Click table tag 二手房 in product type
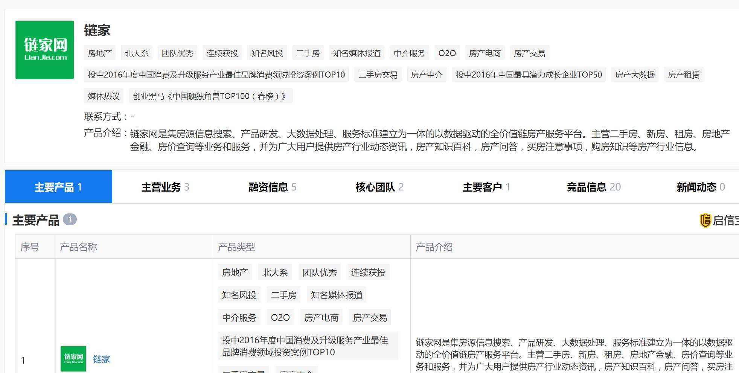The width and height of the screenshot is (739, 373). (x=283, y=295)
